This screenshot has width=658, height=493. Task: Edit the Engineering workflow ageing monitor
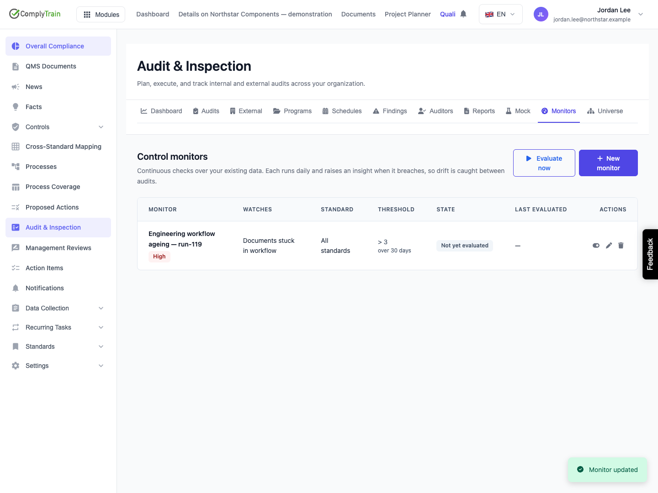(x=609, y=246)
